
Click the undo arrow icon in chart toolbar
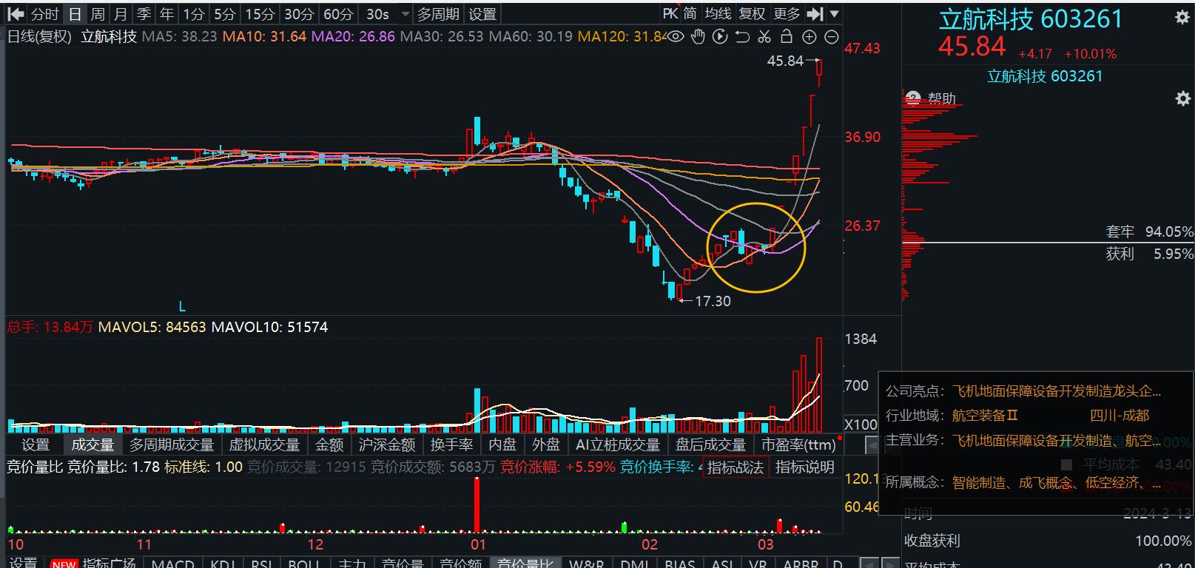742,36
